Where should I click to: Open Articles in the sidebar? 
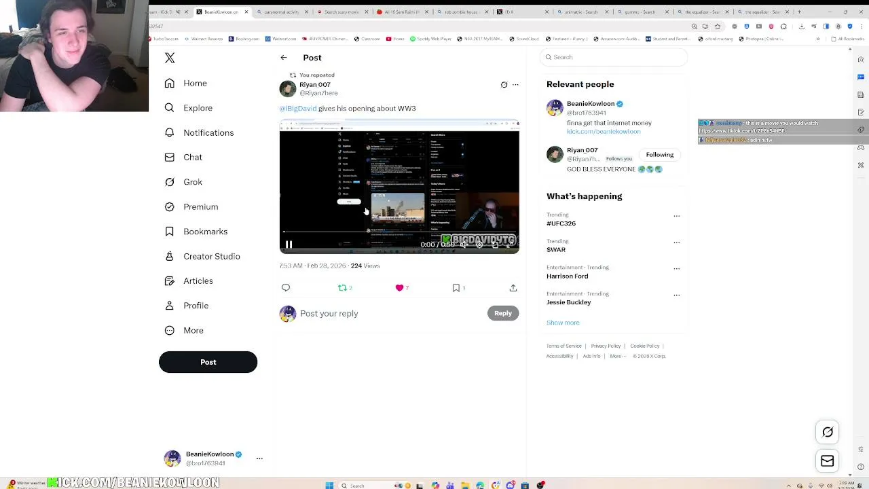[x=189, y=280]
